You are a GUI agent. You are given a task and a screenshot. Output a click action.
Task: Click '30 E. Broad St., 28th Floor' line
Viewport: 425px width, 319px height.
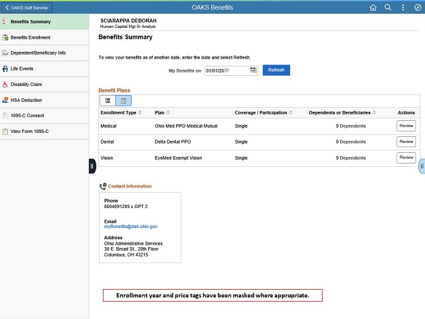[x=131, y=249]
